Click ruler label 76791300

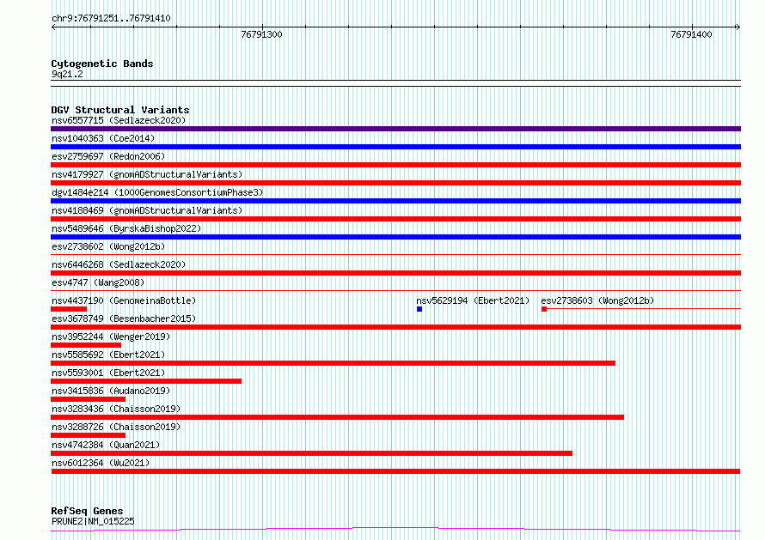(x=261, y=34)
